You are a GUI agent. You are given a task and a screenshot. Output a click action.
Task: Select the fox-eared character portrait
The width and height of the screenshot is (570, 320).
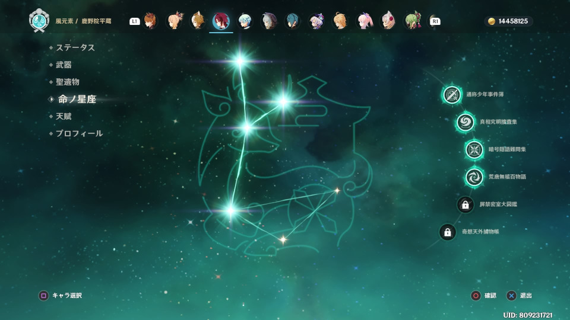(198, 21)
